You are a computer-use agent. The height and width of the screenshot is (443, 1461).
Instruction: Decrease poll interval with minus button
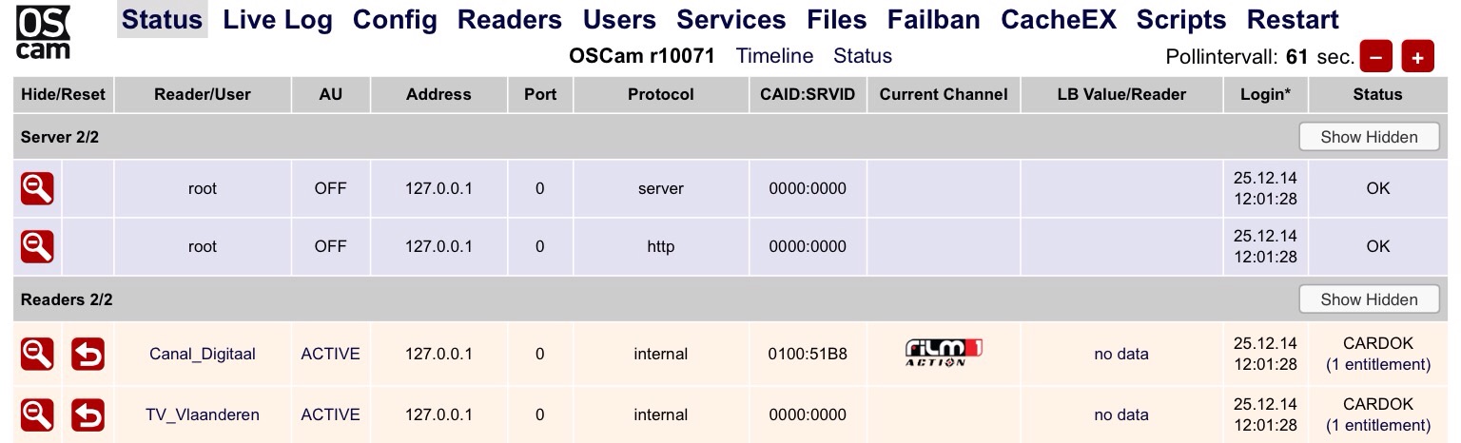[1375, 57]
